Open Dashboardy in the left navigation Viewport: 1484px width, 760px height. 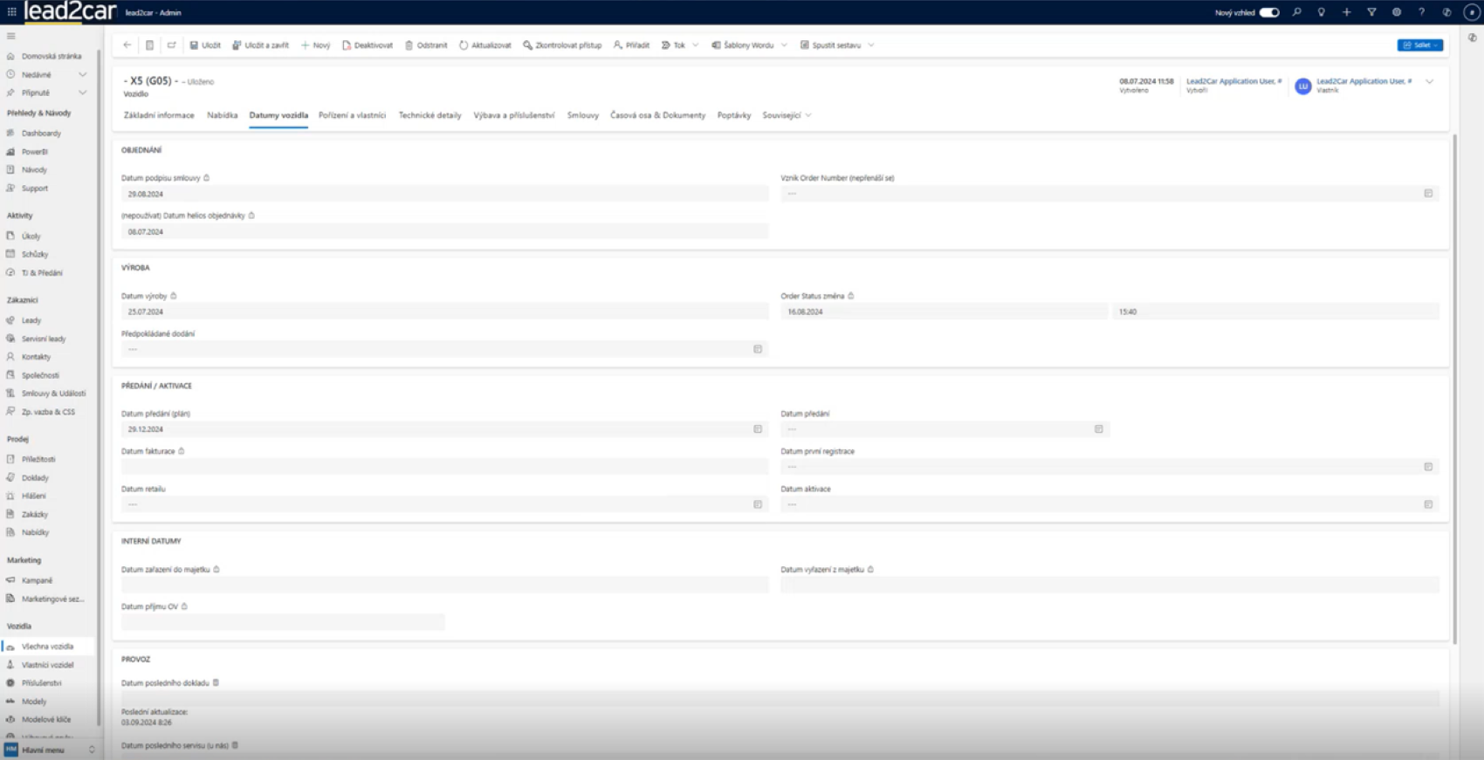tap(41, 134)
